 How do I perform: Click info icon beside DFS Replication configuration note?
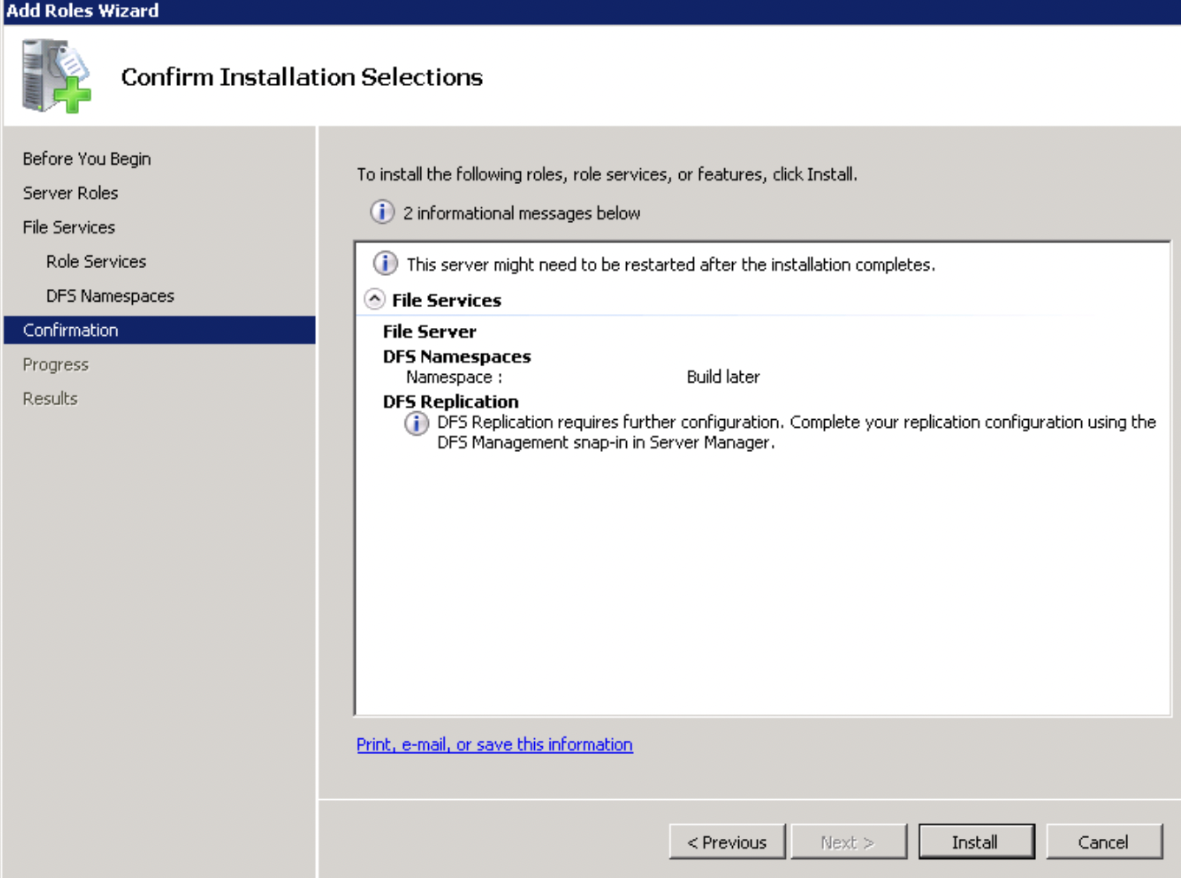tap(417, 423)
